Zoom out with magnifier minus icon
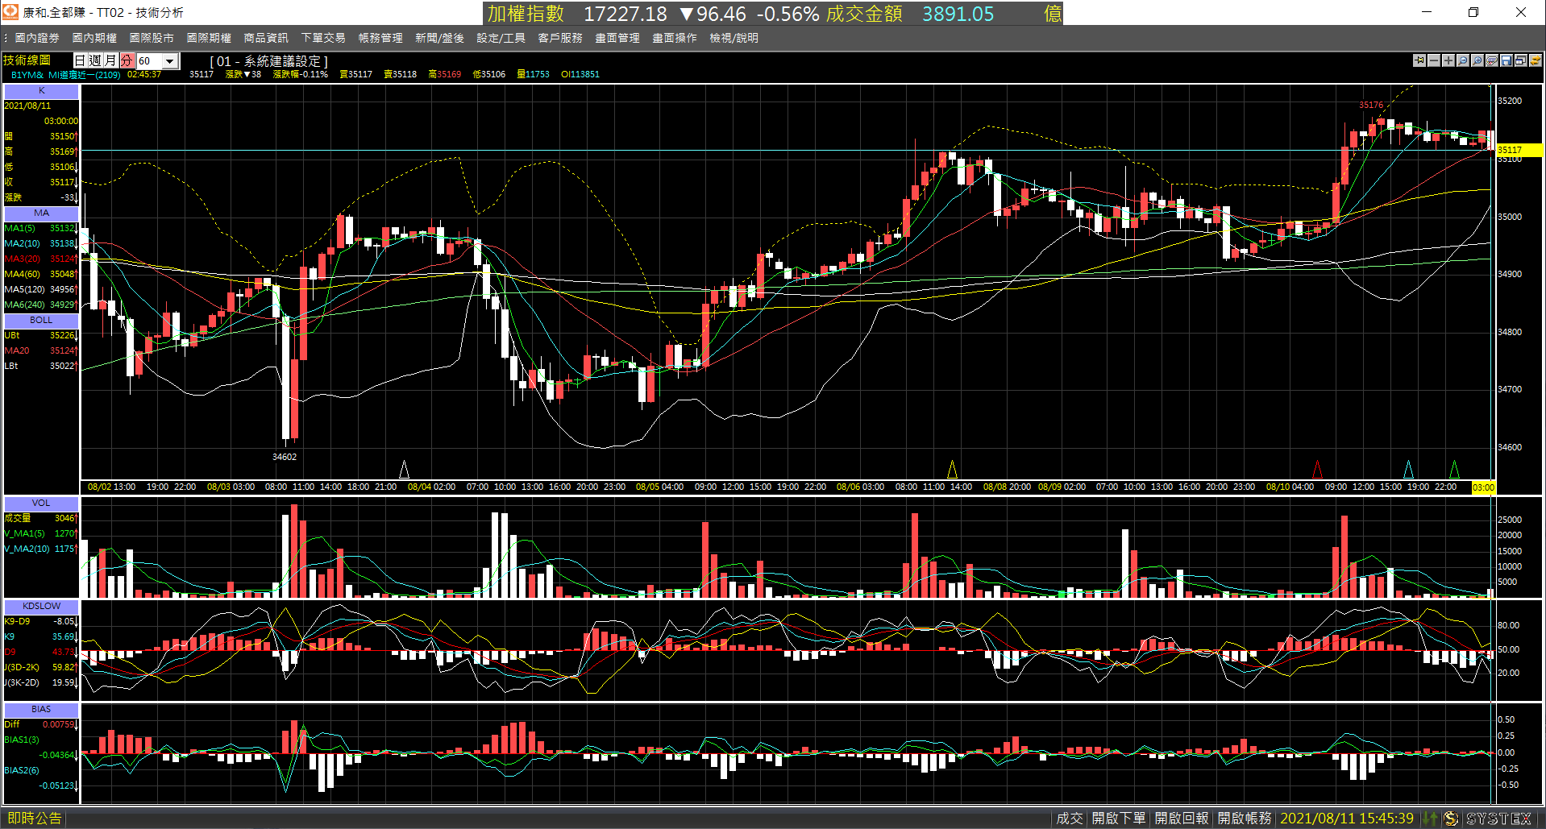The width and height of the screenshot is (1546, 829). coord(1463,60)
